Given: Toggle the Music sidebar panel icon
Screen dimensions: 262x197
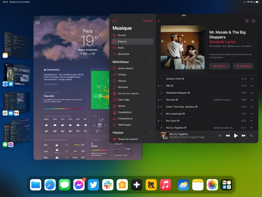Looking at the screenshot, I should click(x=115, y=21).
